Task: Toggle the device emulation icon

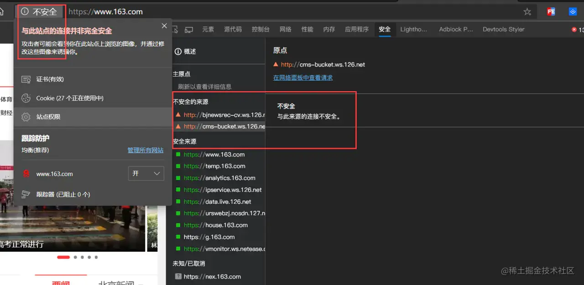Action: (x=189, y=30)
